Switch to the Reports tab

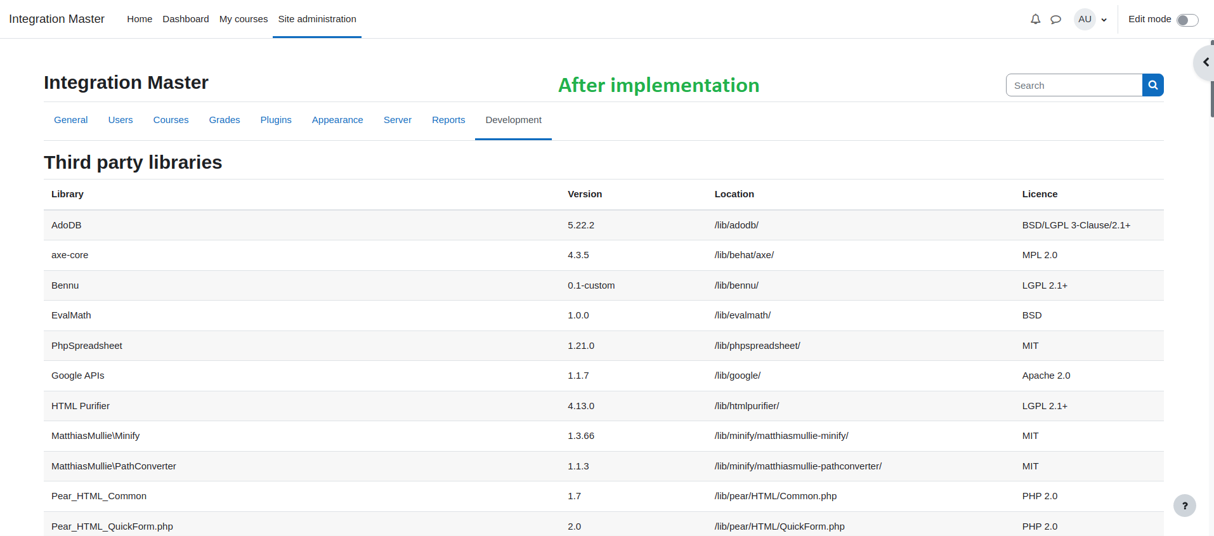pos(448,120)
